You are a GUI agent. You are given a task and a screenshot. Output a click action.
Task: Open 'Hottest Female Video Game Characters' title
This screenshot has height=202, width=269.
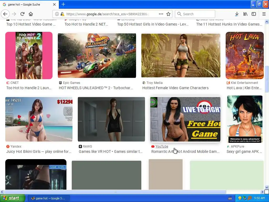click(x=175, y=88)
